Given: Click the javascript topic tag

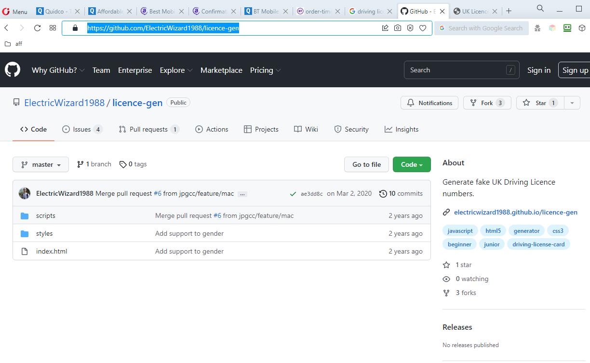Looking at the screenshot, I should (460, 230).
